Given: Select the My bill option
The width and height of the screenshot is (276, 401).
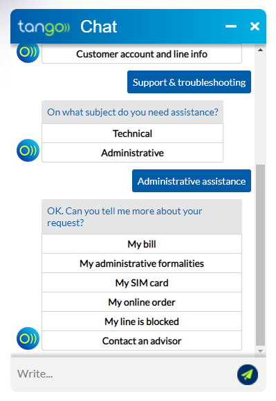Looking at the screenshot, I should tap(142, 244).
